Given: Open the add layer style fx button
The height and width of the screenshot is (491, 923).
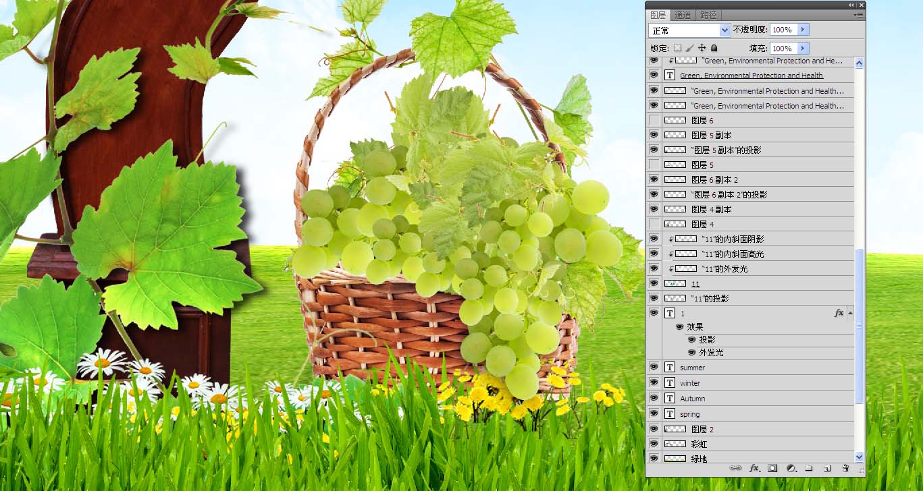Looking at the screenshot, I should click(755, 468).
